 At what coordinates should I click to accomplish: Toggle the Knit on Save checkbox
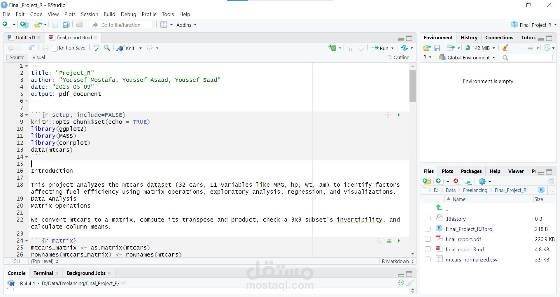click(55, 48)
